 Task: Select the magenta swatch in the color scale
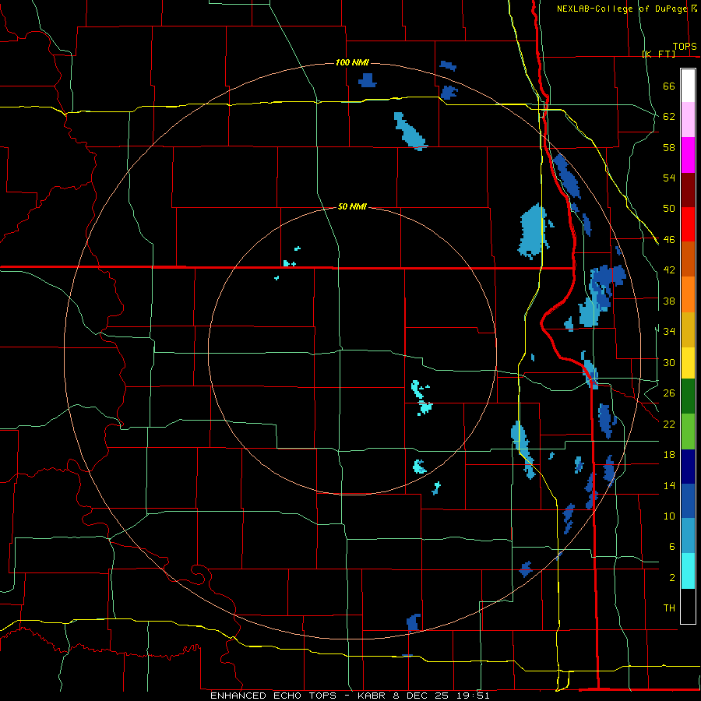point(688,155)
